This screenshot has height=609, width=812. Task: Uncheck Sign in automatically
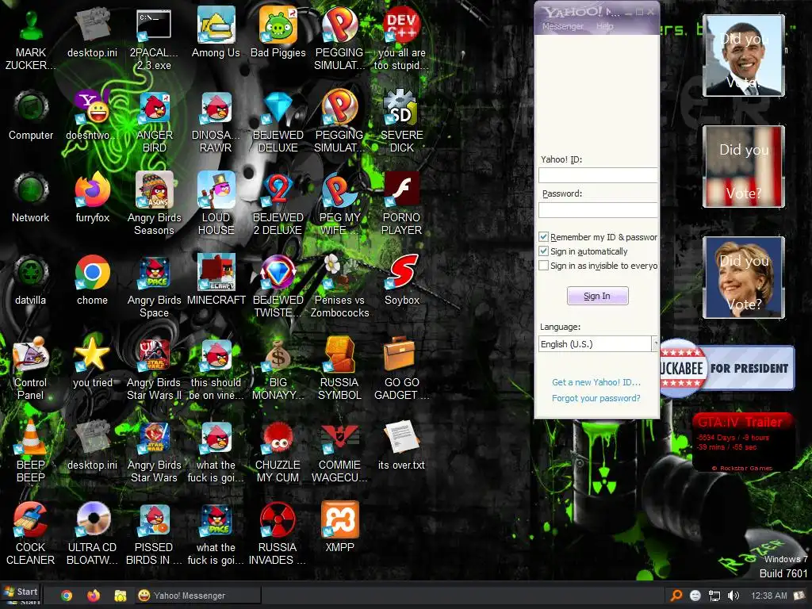[544, 251]
